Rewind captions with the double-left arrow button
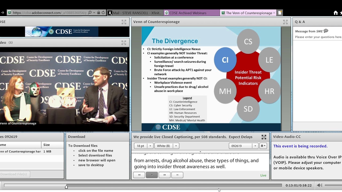Viewport: 342px width, 192px height. tap(139, 175)
